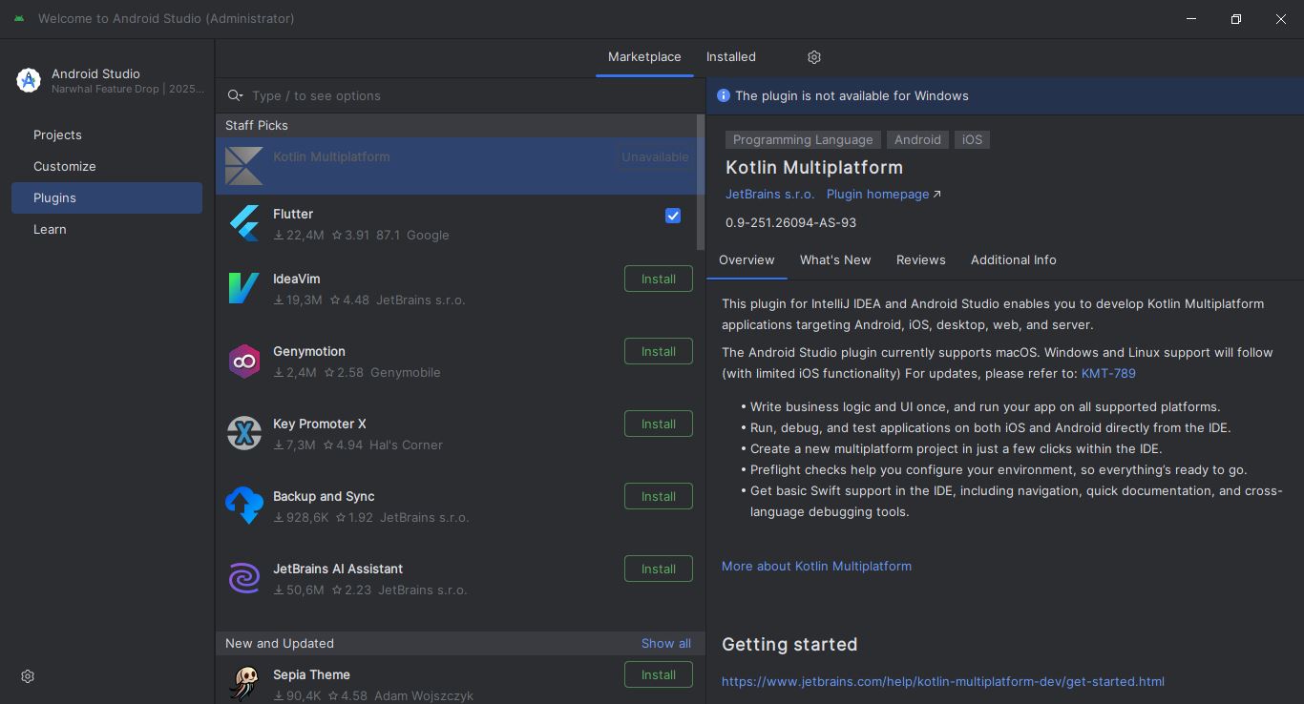
Task: Open search options magnifier dropdown
Action: pos(235,95)
